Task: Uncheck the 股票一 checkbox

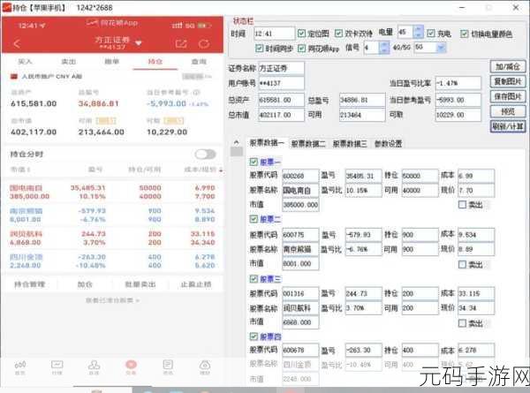Action: tap(254, 162)
